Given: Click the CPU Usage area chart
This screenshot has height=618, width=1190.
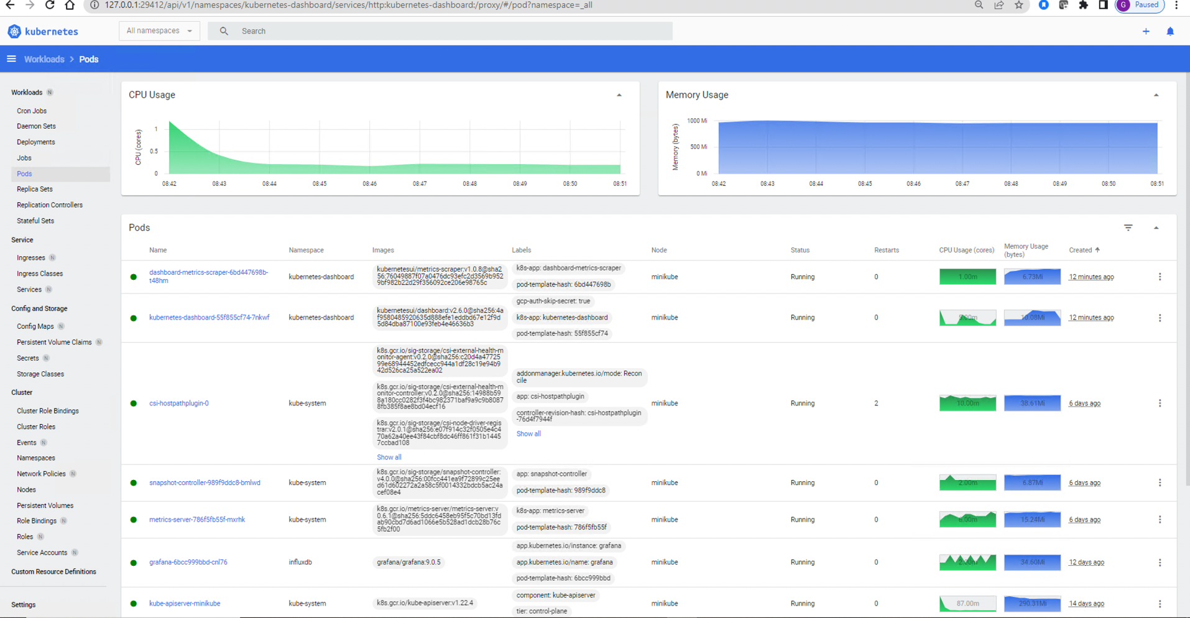Looking at the screenshot, I should coord(395,148).
